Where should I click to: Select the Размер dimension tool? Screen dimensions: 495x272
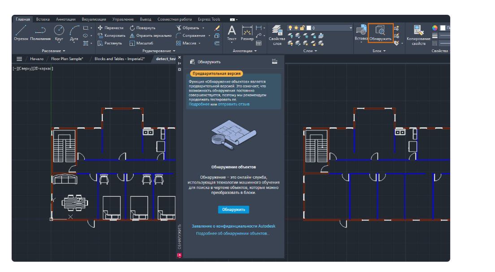pyautogui.click(x=247, y=33)
